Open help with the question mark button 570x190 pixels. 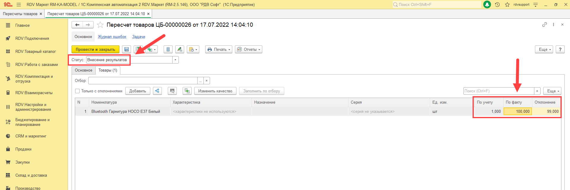pos(560,50)
